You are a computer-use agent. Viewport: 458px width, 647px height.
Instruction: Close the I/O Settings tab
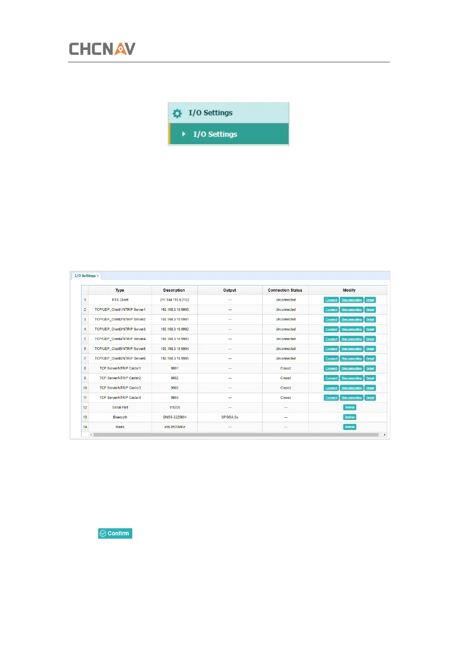(98, 276)
